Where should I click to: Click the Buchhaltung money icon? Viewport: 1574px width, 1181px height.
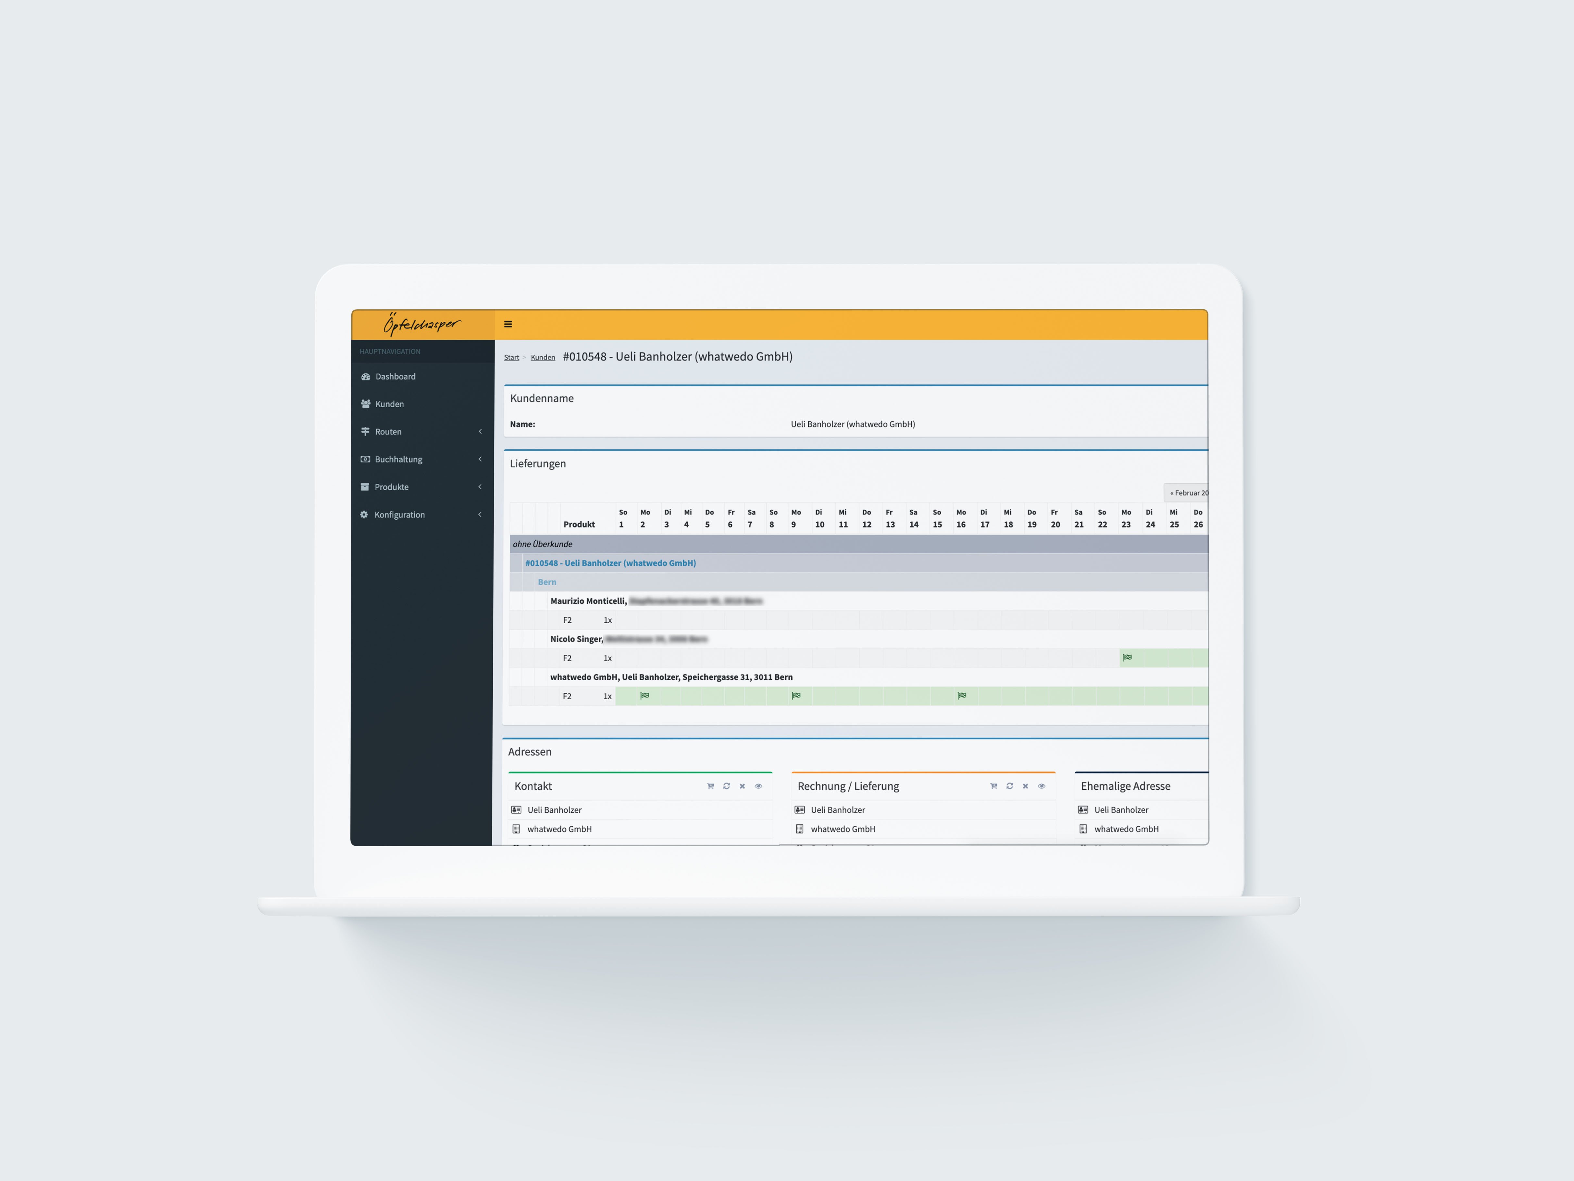[x=365, y=459]
